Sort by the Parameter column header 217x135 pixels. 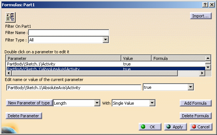pyautogui.click(x=63, y=58)
